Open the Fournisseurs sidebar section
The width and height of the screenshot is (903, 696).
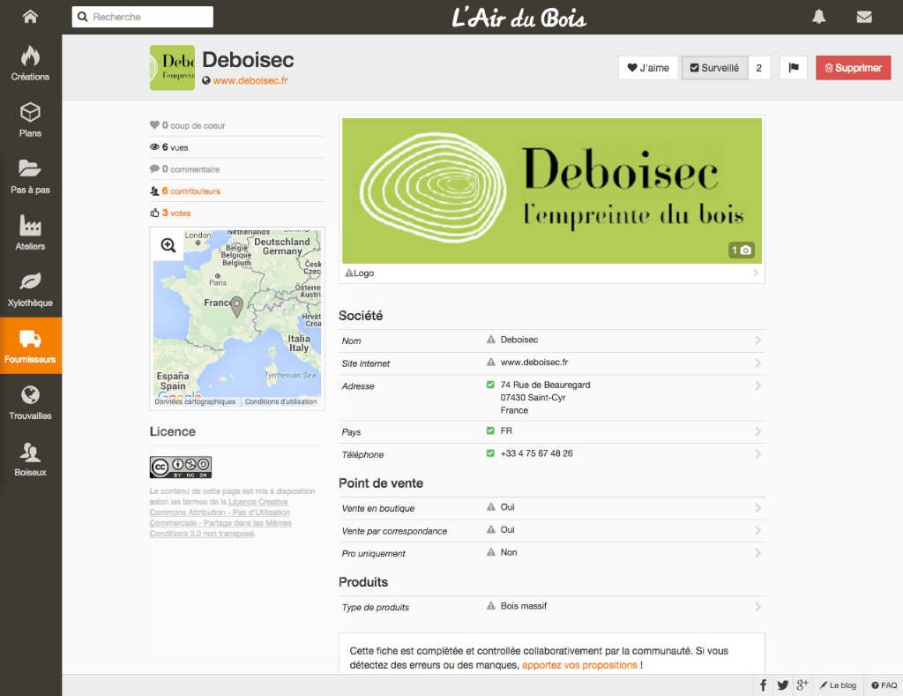coord(31,346)
